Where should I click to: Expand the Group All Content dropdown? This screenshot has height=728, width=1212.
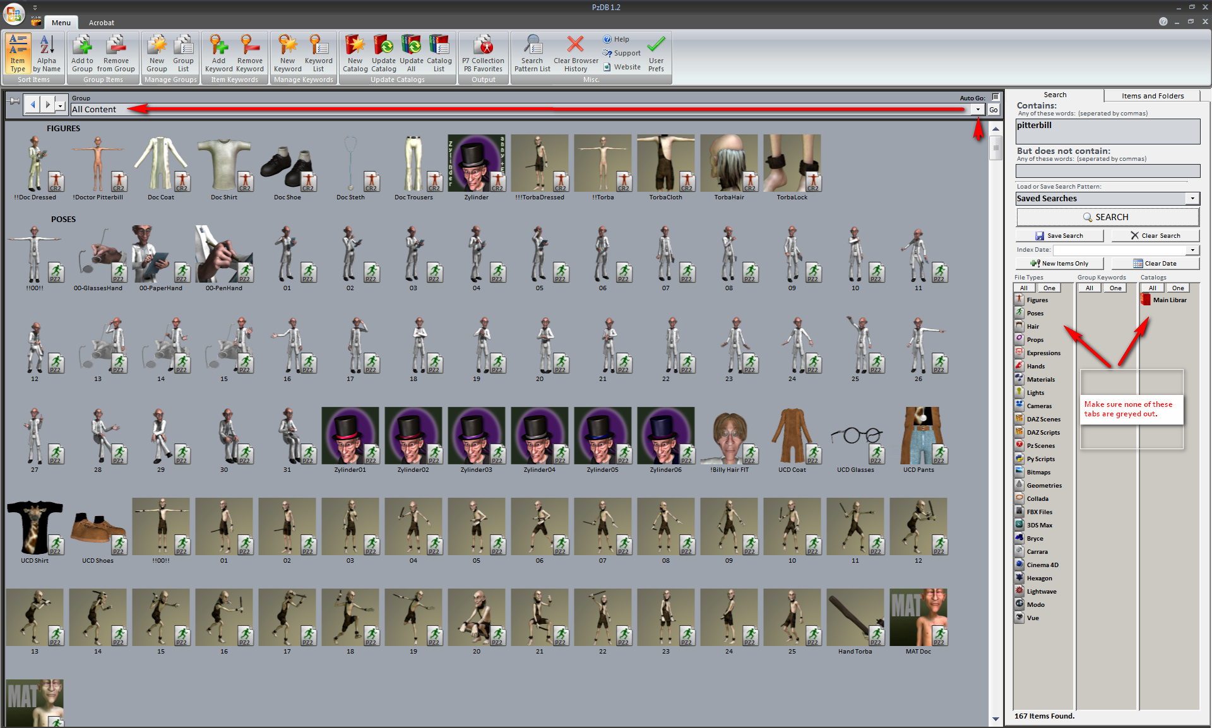[978, 110]
